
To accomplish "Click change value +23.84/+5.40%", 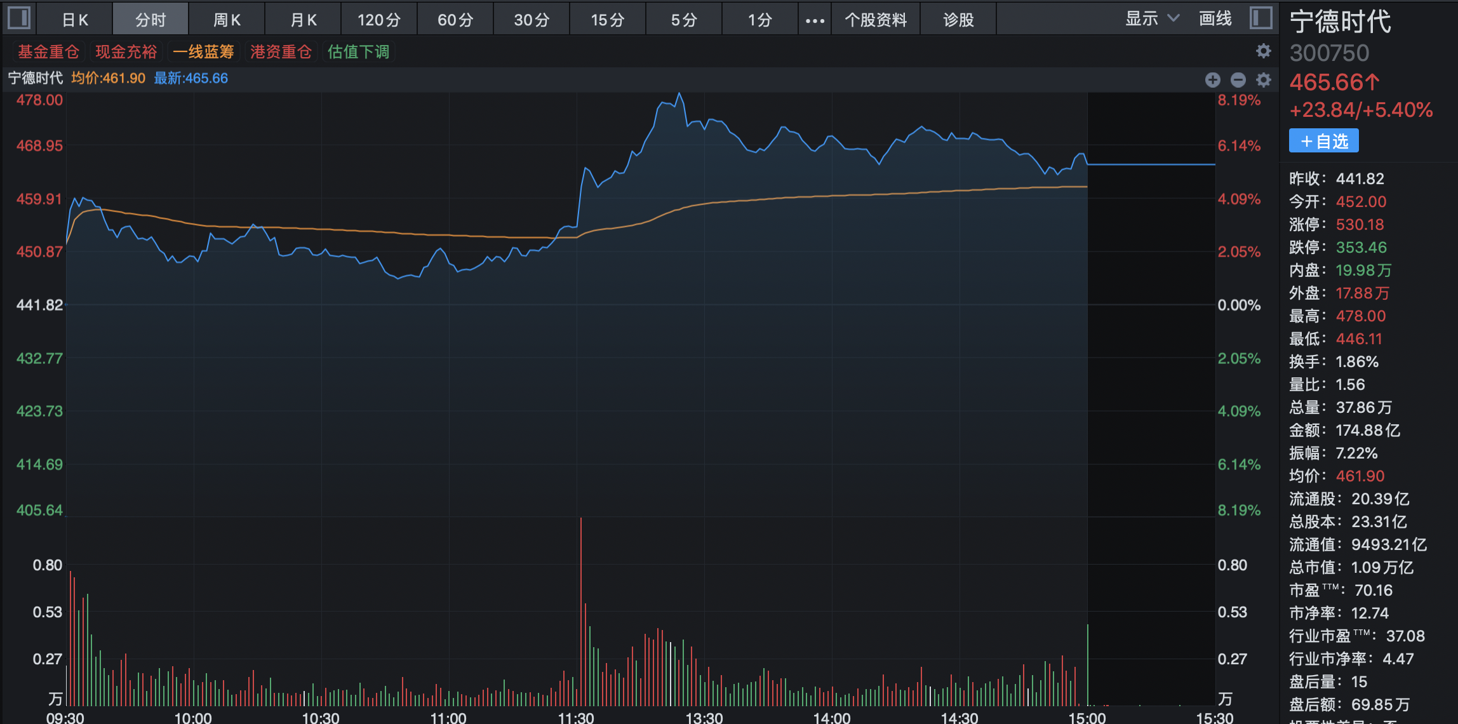I will click(x=1361, y=110).
